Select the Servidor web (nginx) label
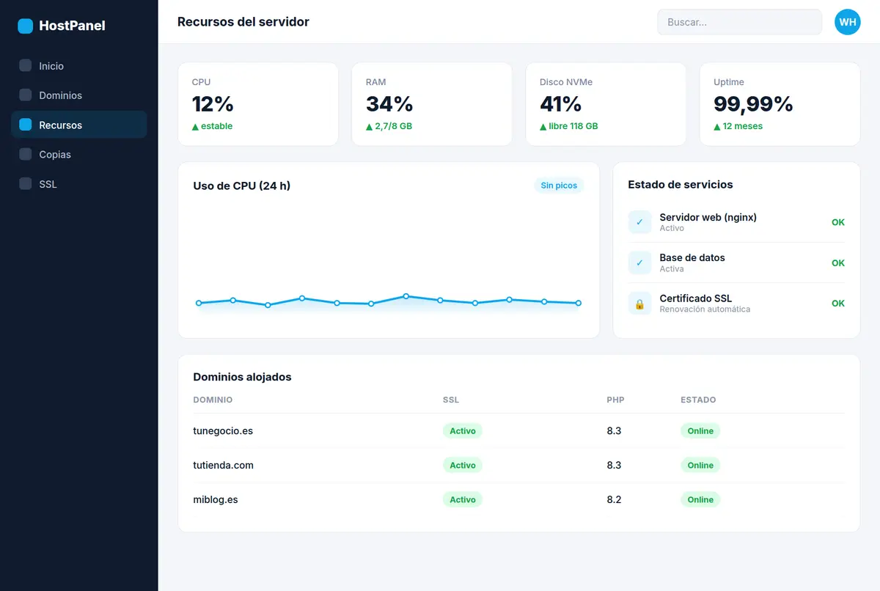This screenshot has height=591, width=880. 708,217
